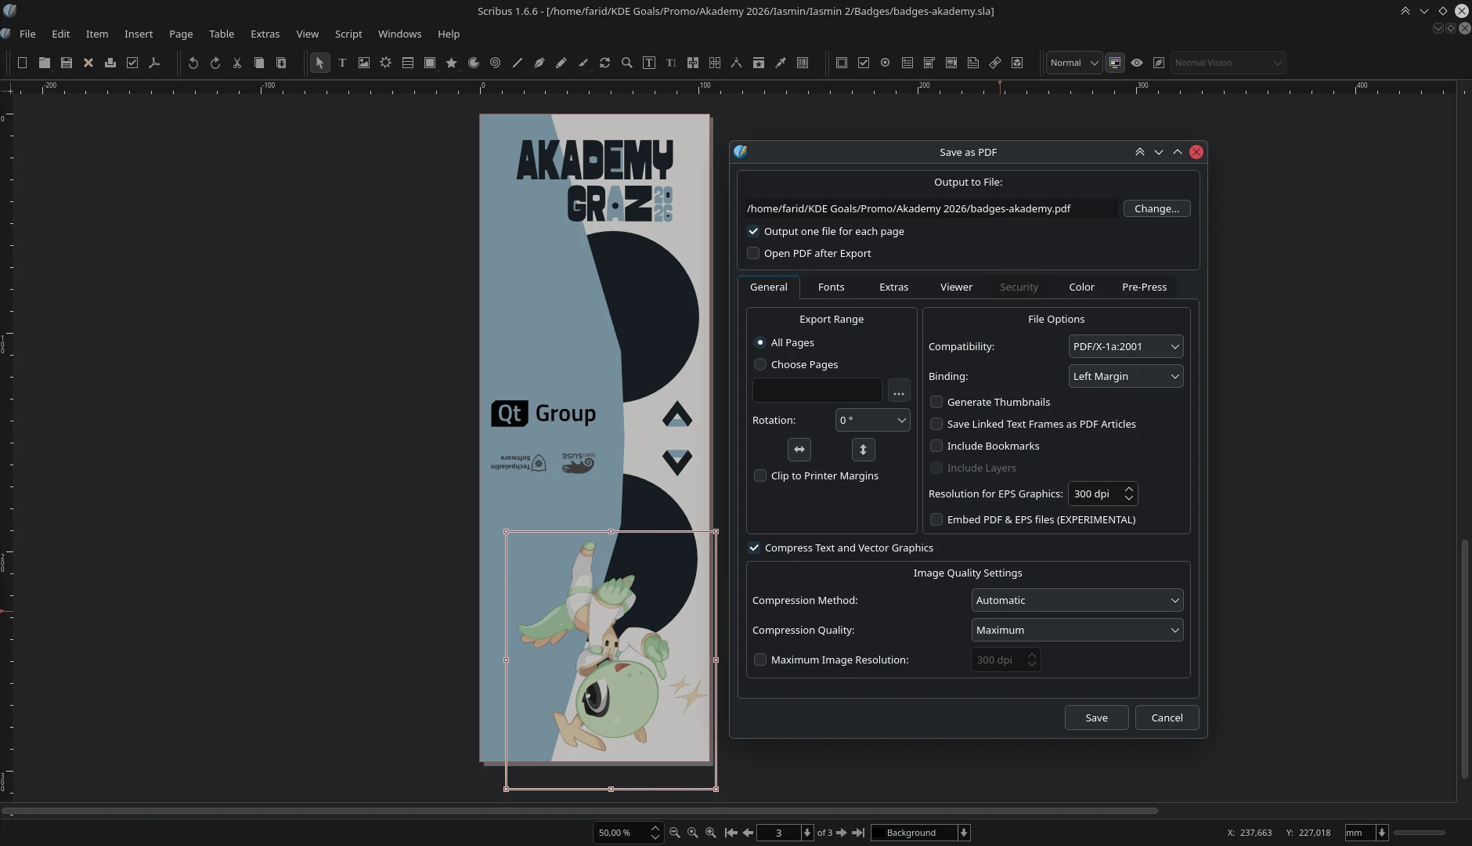The image size is (1472, 846).
Task: Click the preflight verifier checkmark icon
Action: click(x=132, y=63)
